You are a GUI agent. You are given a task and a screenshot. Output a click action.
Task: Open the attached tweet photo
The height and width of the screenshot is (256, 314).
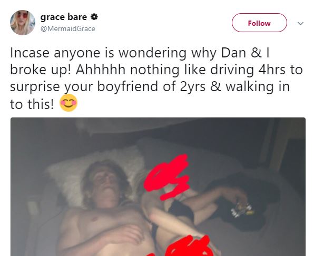(x=158, y=187)
